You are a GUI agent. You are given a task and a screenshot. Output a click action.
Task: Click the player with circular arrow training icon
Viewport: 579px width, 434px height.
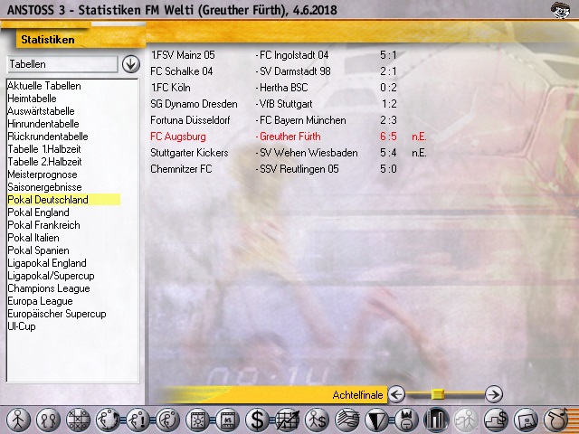108,420
